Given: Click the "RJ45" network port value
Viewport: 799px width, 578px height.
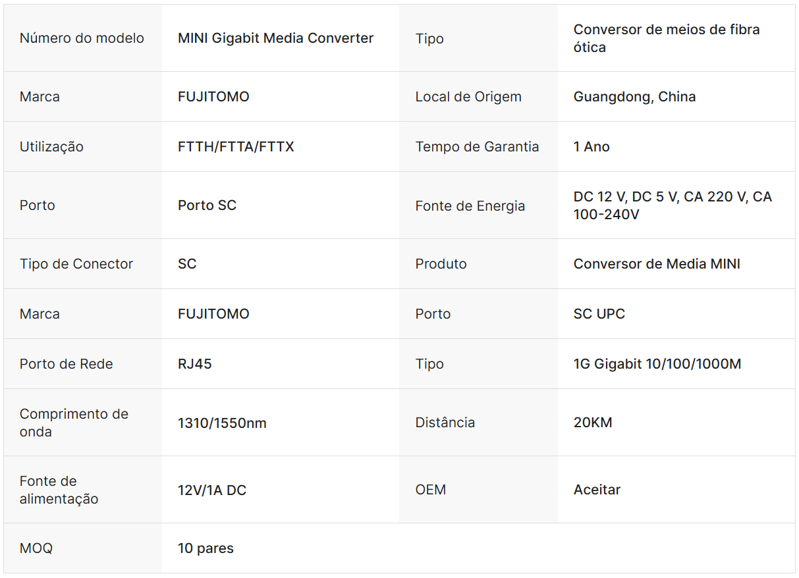Looking at the screenshot, I should click(194, 364).
